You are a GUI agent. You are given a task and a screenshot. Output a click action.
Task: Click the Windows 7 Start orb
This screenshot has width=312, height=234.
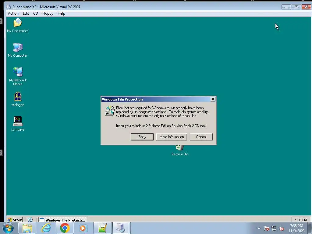pos(8,228)
